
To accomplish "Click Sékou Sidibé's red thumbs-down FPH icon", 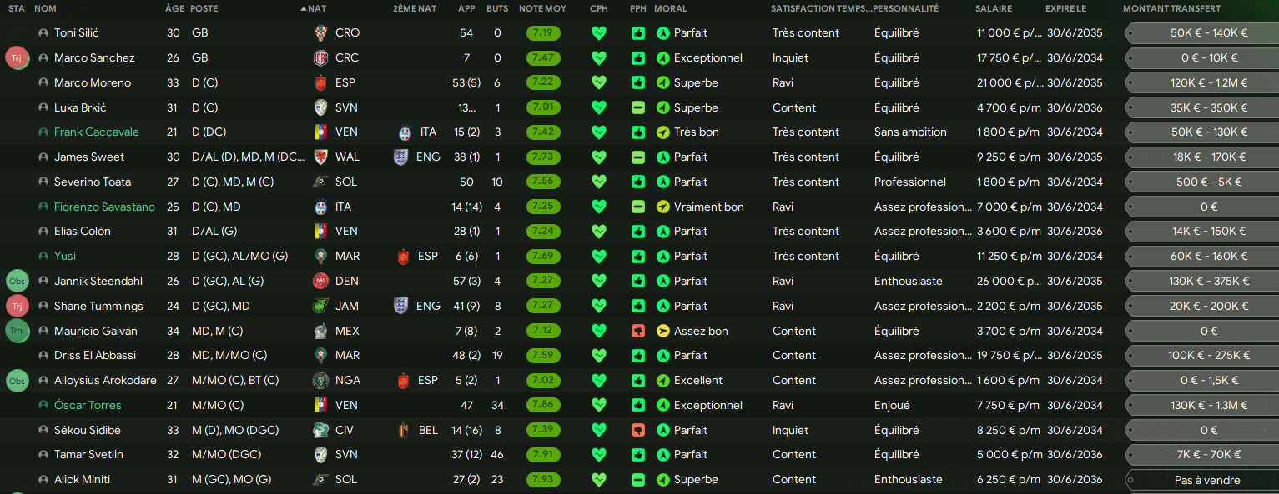I will coord(638,431).
